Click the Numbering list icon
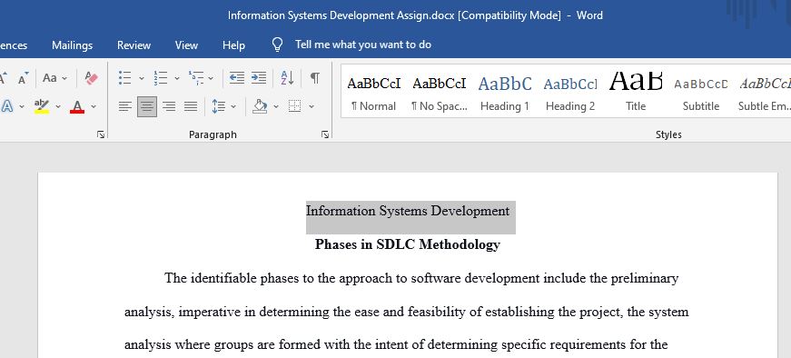Image resolution: width=791 pixels, height=358 pixels. pyautogui.click(x=161, y=78)
